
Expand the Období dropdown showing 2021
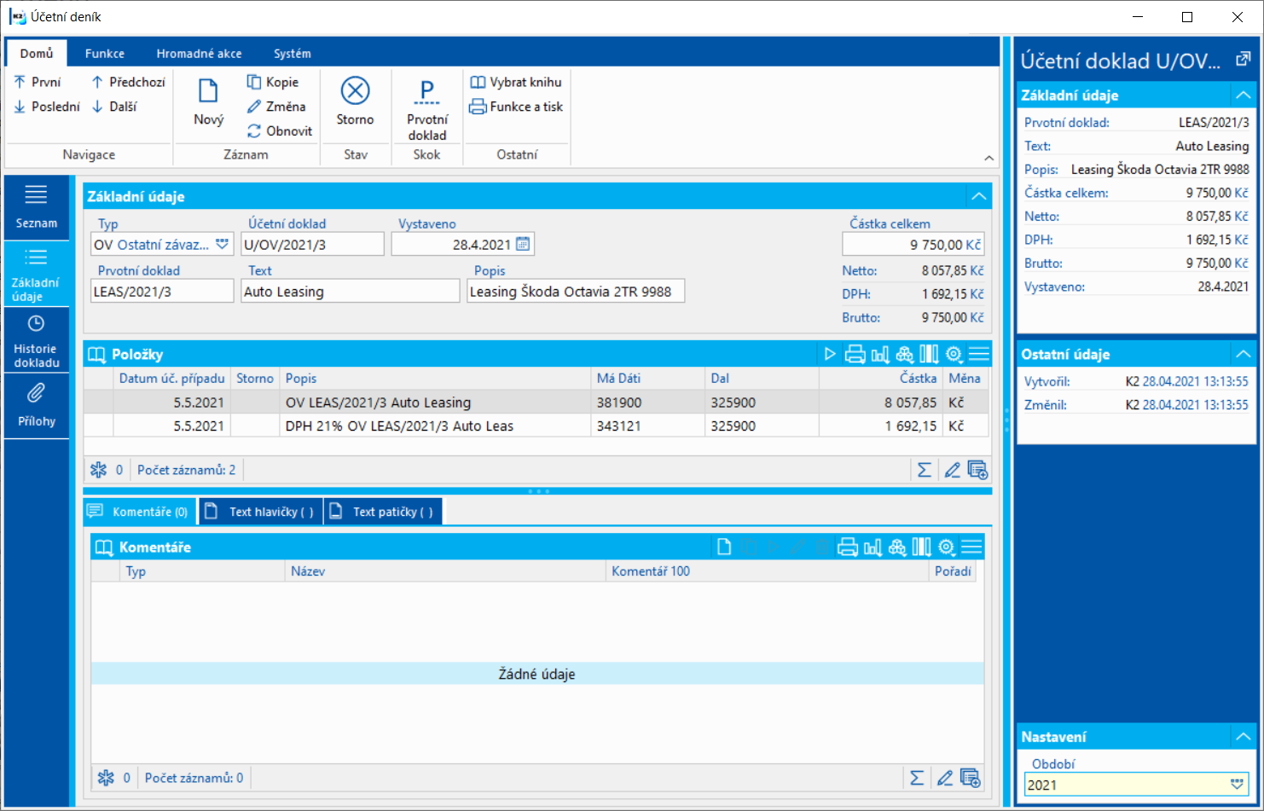[1236, 785]
